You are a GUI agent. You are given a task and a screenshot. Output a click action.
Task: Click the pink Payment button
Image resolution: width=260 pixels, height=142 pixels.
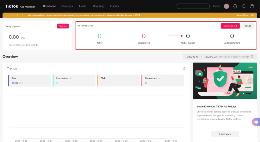[x=63, y=26]
